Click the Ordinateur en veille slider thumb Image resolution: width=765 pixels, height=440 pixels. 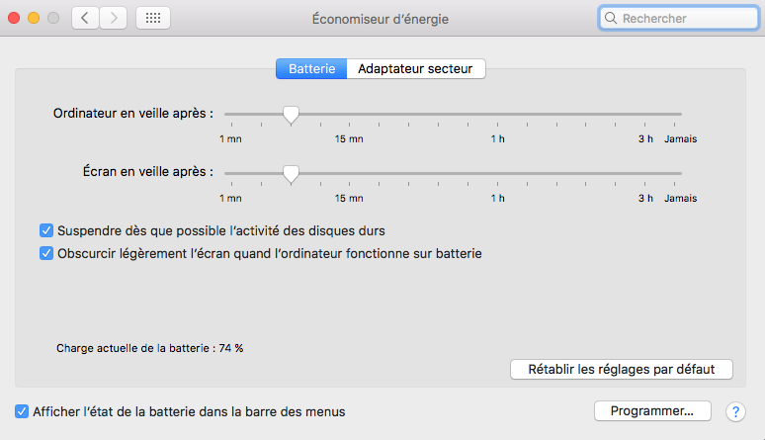[x=291, y=116]
